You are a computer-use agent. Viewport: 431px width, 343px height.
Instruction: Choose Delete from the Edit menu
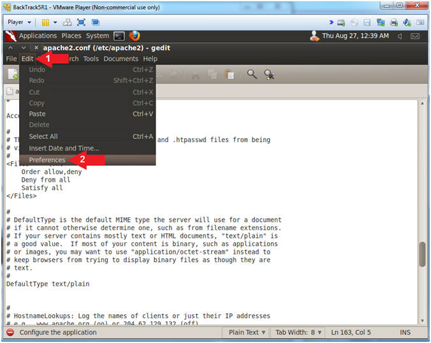pyautogui.click(x=87, y=124)
